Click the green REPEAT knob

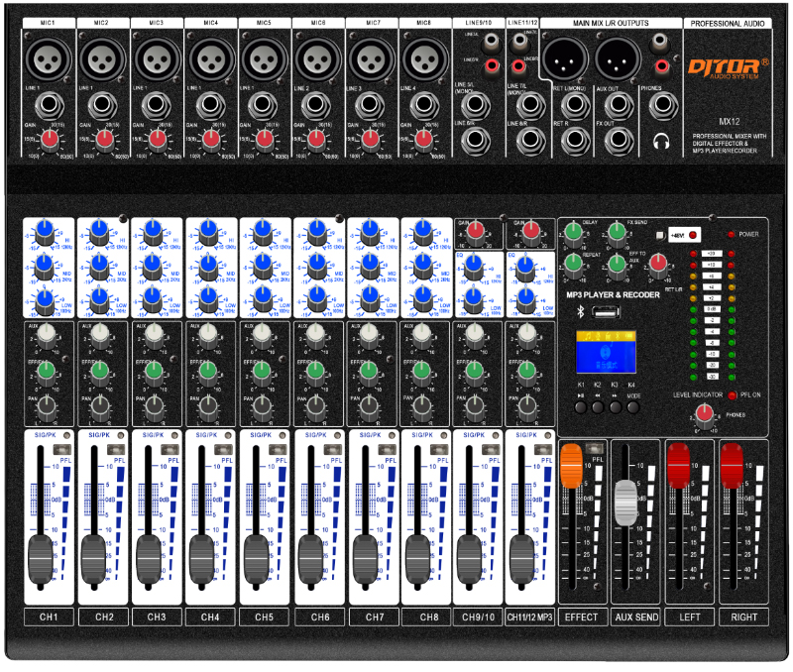573,265
